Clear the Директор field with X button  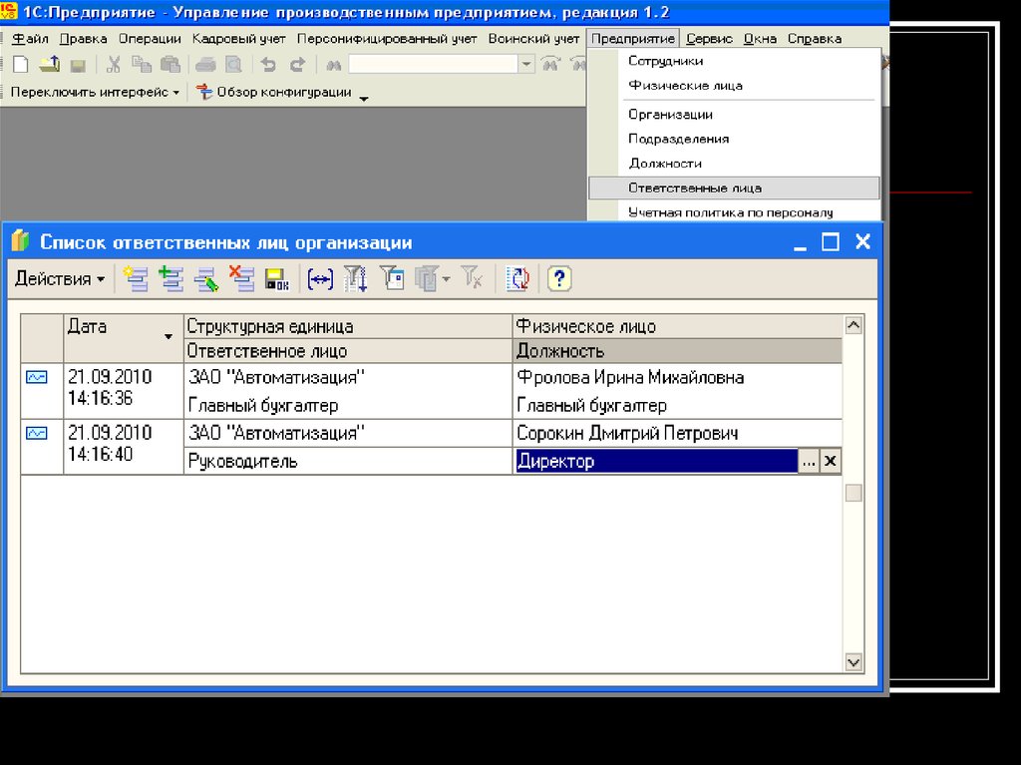(x=831, y=461)
